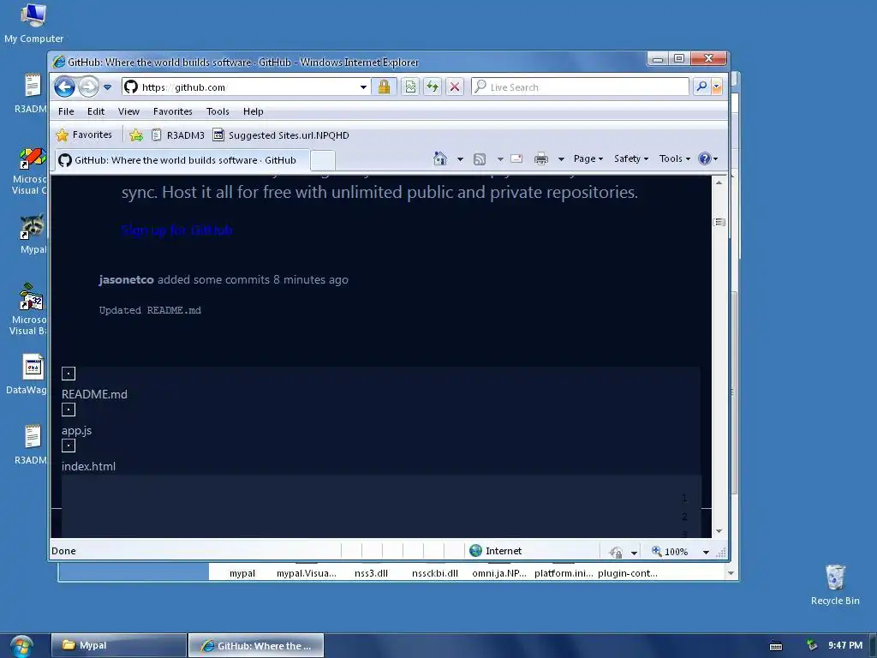877x658 pixels.
Task: Click the Print icon
Action: click(541, 159)
